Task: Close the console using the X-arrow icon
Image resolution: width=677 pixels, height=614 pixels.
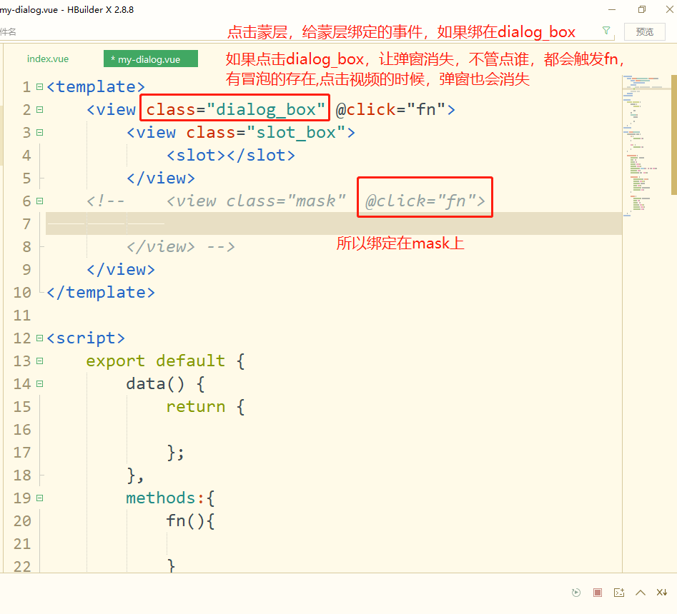Action: pos(662,593)
